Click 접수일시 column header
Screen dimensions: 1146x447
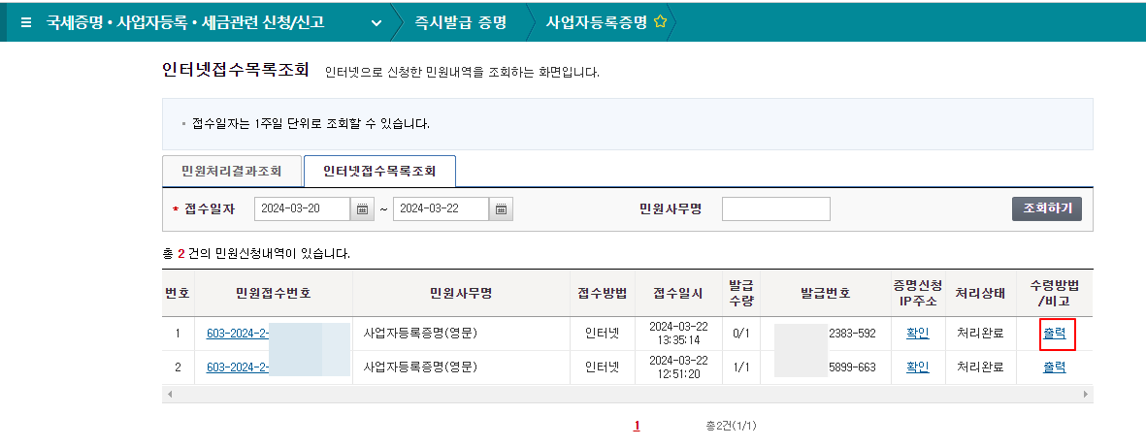[x=678, y=293]
